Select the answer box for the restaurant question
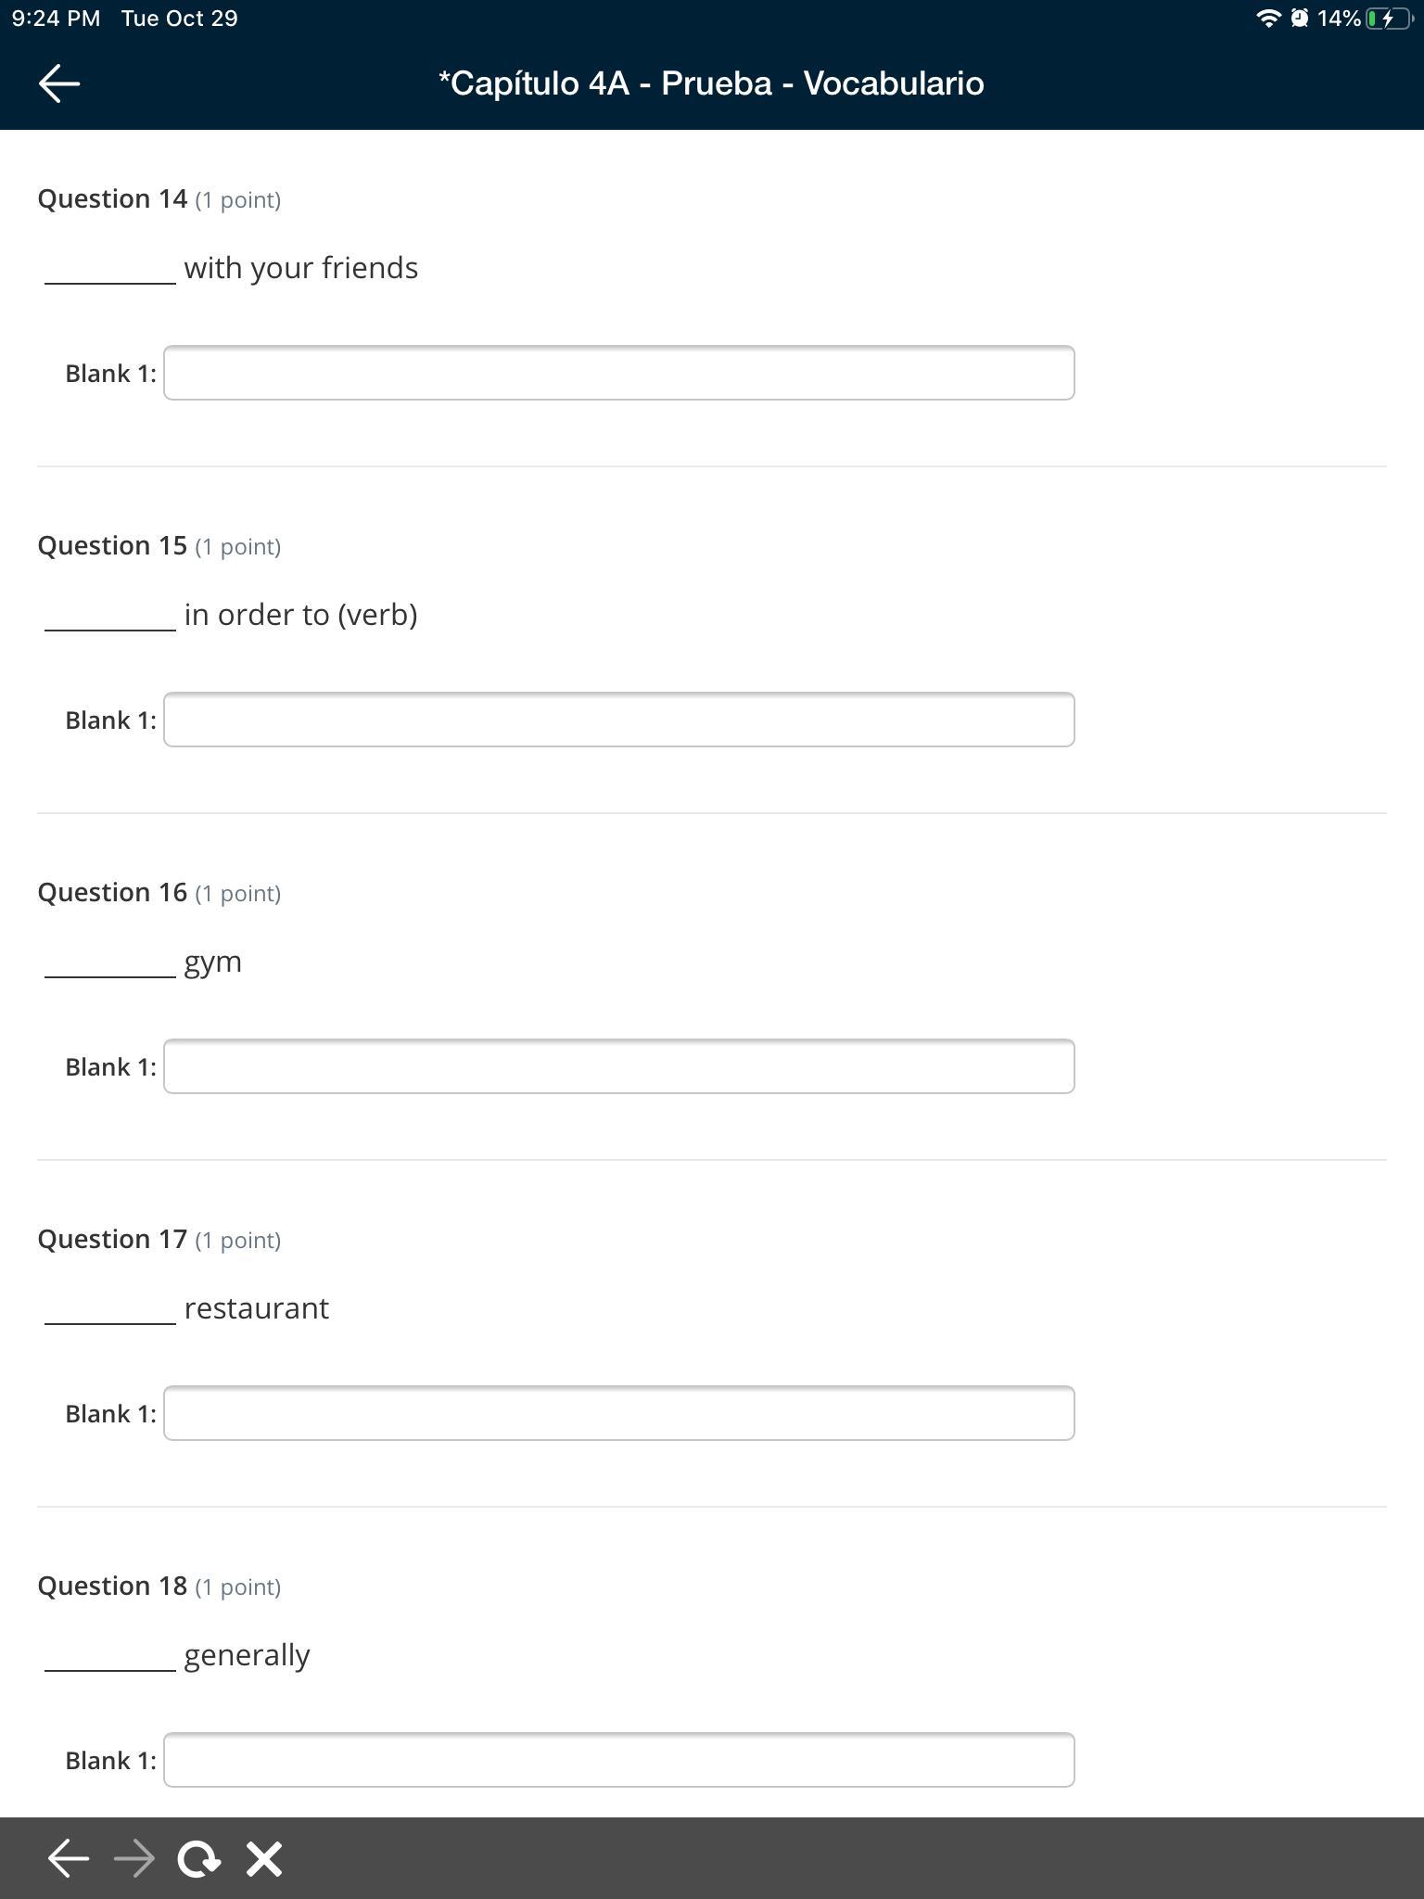This screenshot has width=1424, height=1899. click(x=618, y=1413)
